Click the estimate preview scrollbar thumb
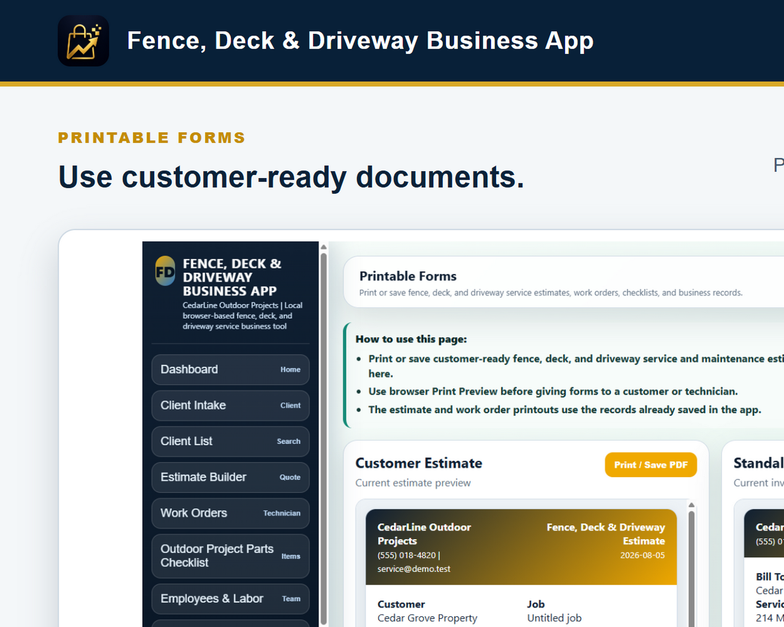This screenshot has width=784, height=627. tap(691, 568)
